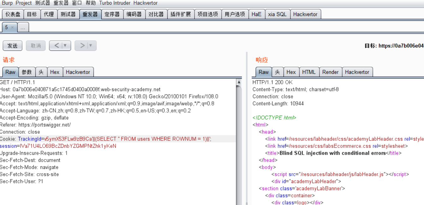424x205 pixels.
Task: Click the 取消 cancel button
Action: pos(36,46)
